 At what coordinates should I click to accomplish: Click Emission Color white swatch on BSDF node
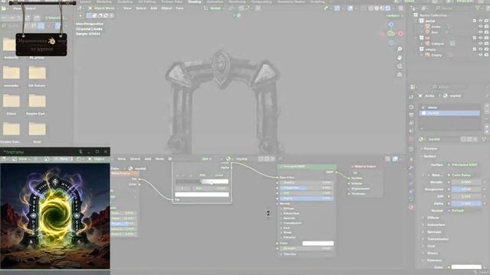click(x=318, y=243)
